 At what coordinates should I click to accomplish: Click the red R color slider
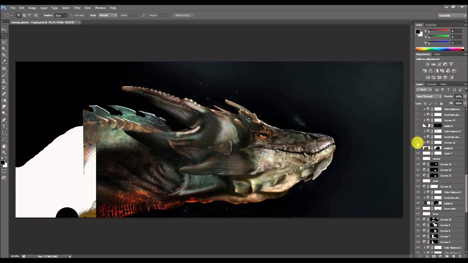click(439, 31)
